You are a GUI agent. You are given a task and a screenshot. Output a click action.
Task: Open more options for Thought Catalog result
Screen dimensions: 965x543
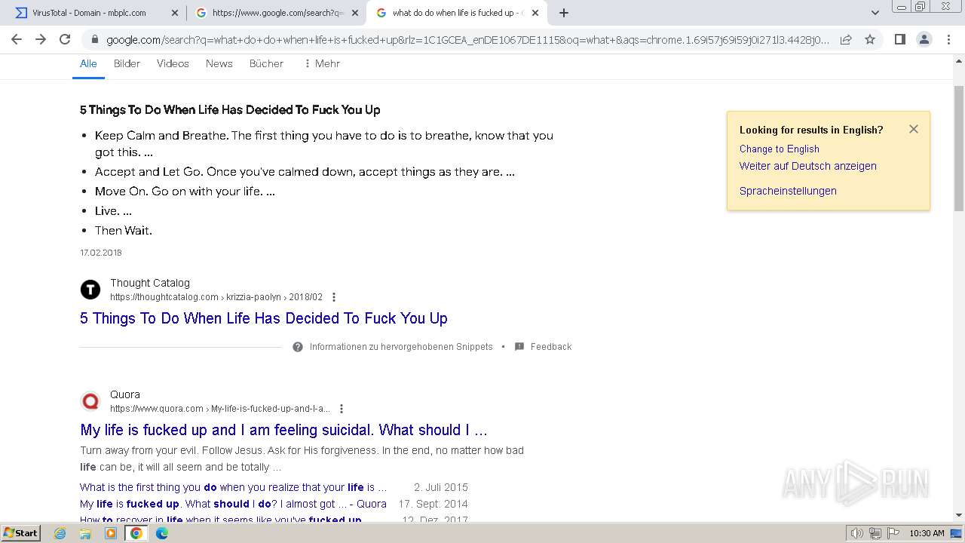coord(334,297)
